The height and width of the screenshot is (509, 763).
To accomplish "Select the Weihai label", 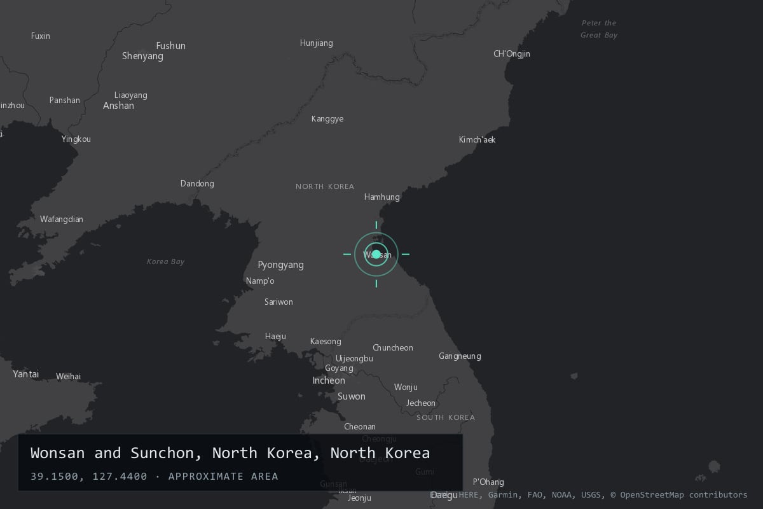I will [x=69, y=377].
